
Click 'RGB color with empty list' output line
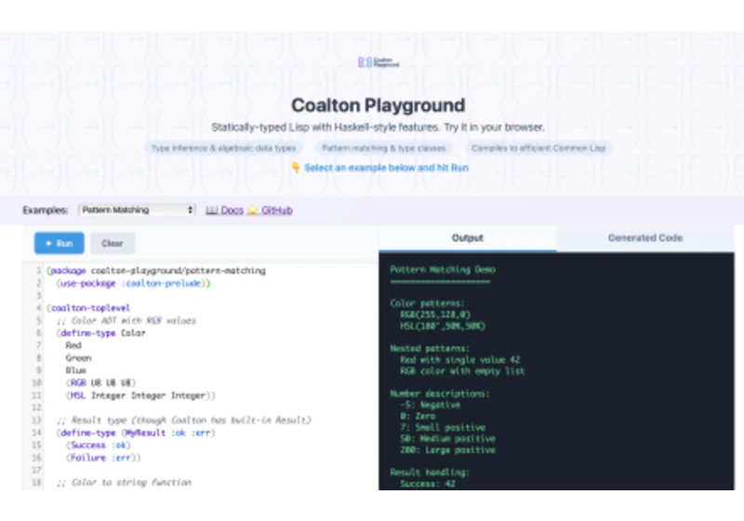pyautogui.click(x=462, y=371)
